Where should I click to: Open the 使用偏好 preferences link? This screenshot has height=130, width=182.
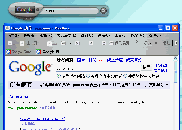(x=161, y=70)
